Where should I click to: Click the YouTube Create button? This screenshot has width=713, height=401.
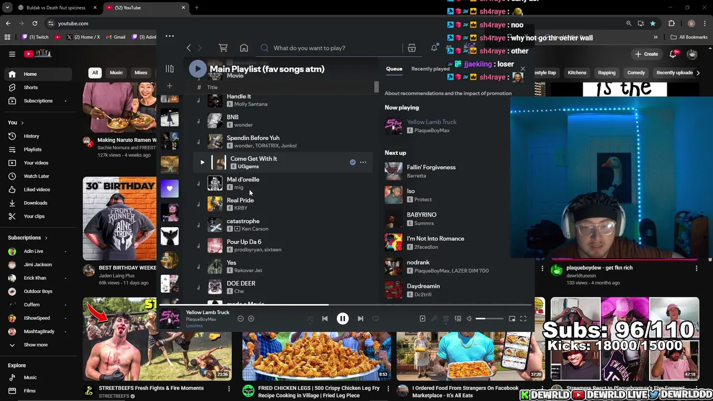[646, 54]
